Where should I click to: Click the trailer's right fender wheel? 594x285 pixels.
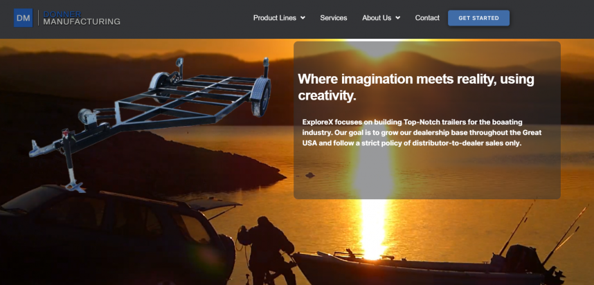pyautogui.click(x=261, y=97)
